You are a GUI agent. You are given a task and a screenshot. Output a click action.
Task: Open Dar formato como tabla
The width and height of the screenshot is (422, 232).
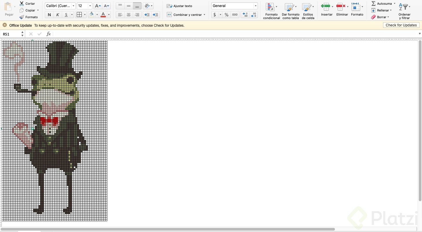point(290,11)
